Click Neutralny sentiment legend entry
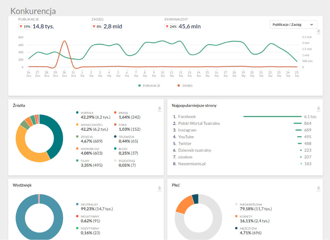The height and width of the screenshot is (240, 330). 89,204
